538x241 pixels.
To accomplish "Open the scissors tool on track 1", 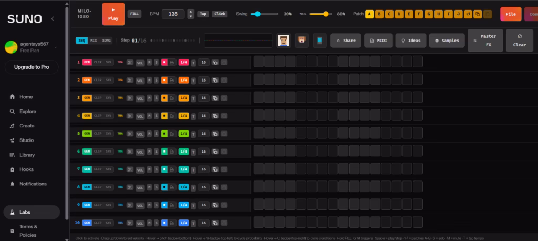I will click(130, 62).
